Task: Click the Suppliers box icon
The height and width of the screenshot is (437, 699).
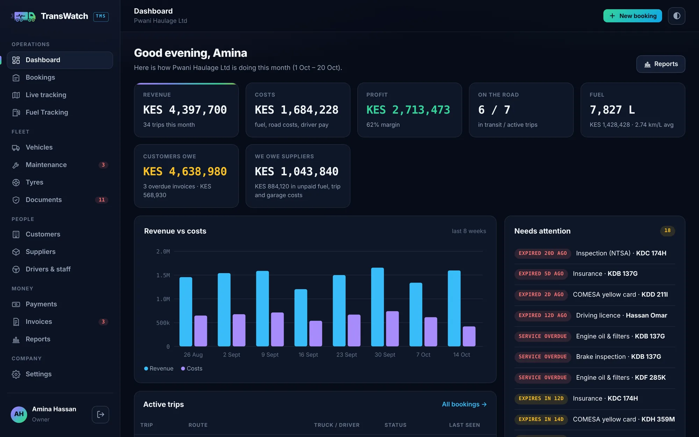Action: [16, 252]
